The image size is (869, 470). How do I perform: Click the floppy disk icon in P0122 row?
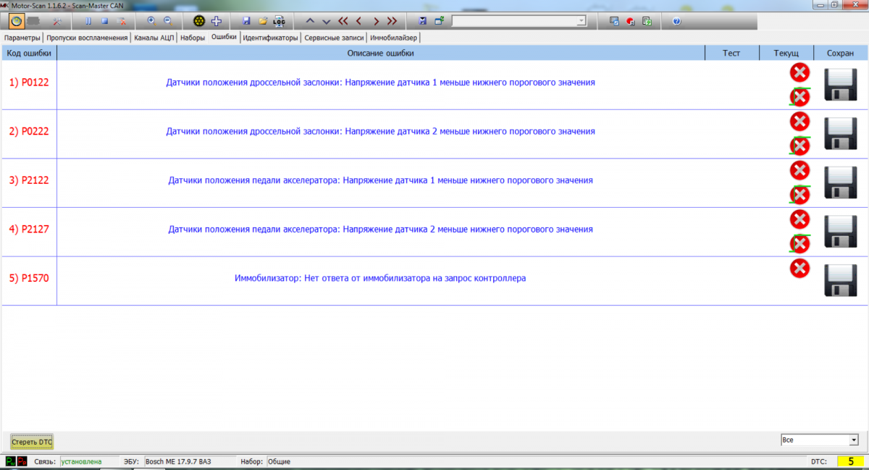coord(841,84)
